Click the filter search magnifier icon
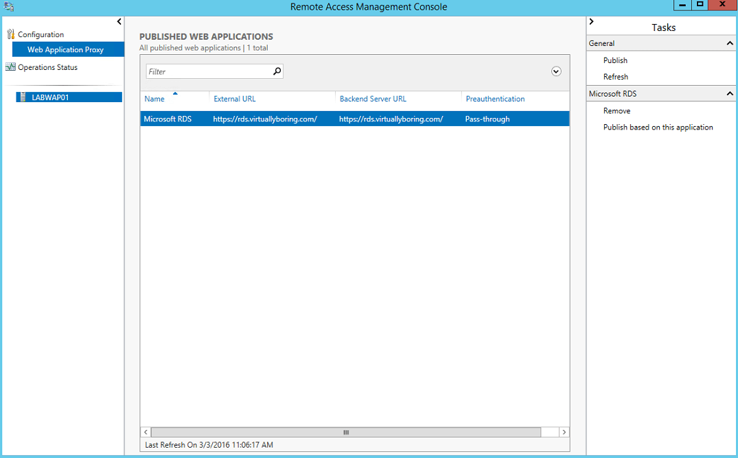 click(x=277, y=71)
